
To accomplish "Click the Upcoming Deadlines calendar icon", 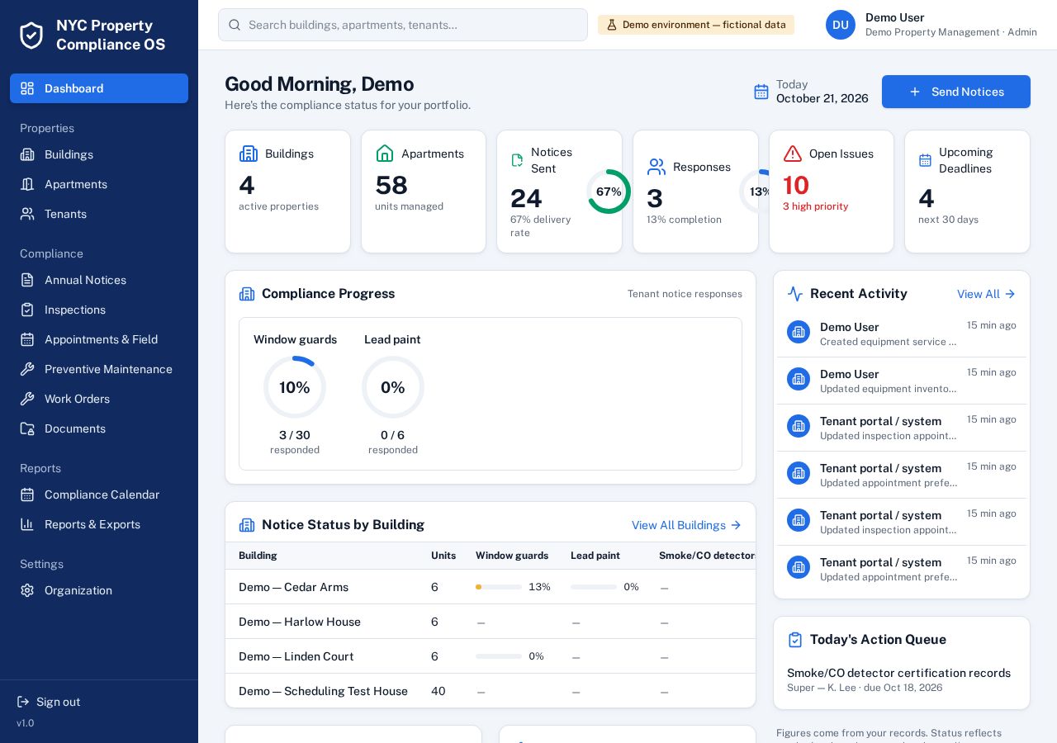I will (x=925, y=160).
